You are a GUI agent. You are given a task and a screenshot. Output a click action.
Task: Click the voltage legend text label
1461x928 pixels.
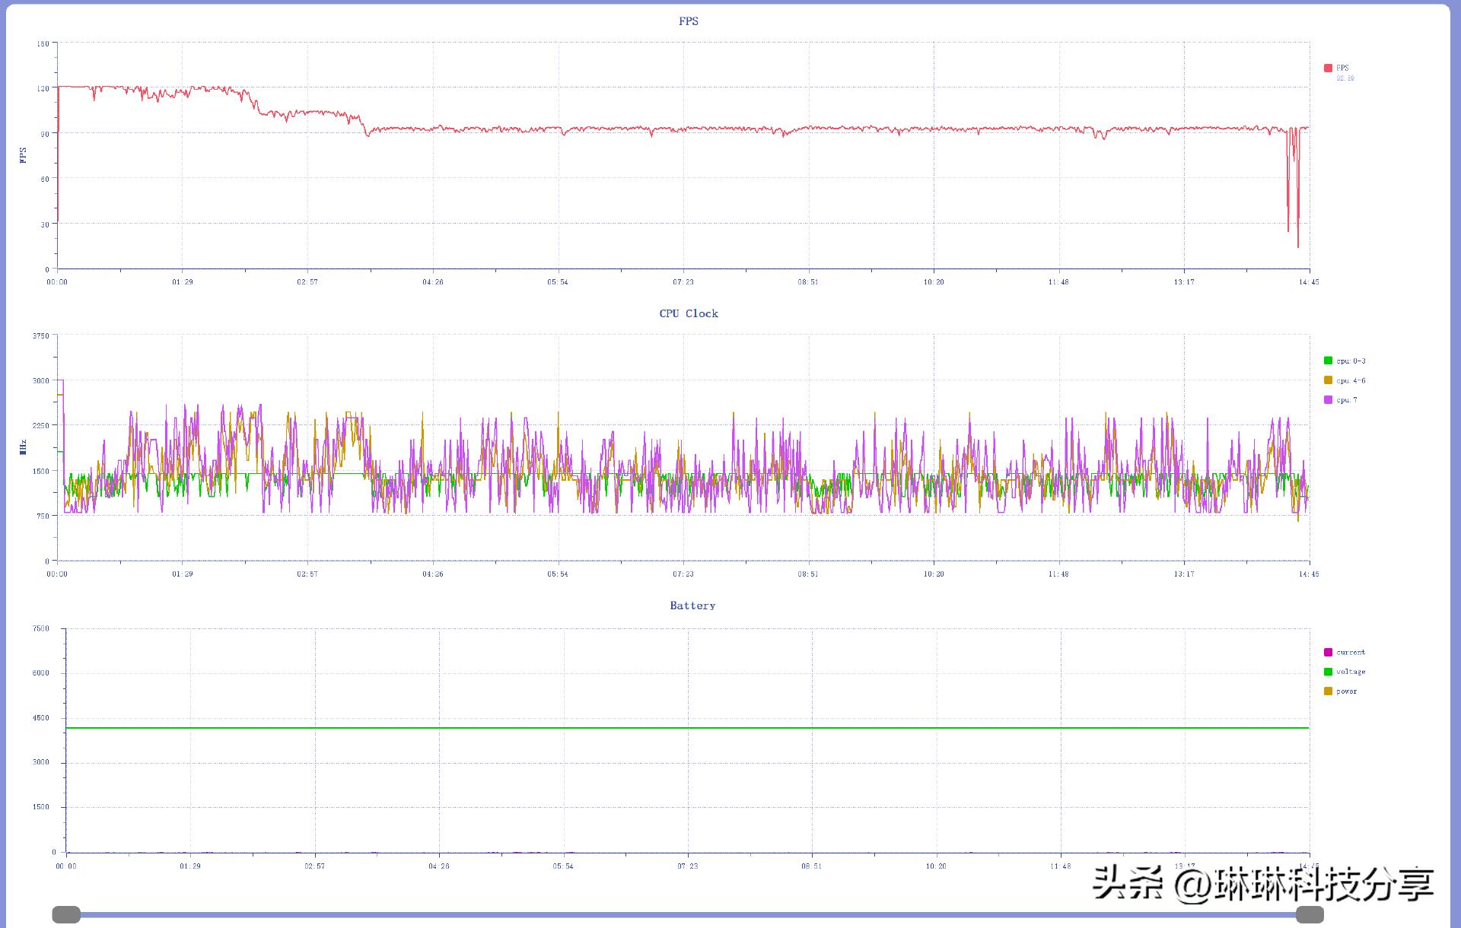click(1351, 672)
